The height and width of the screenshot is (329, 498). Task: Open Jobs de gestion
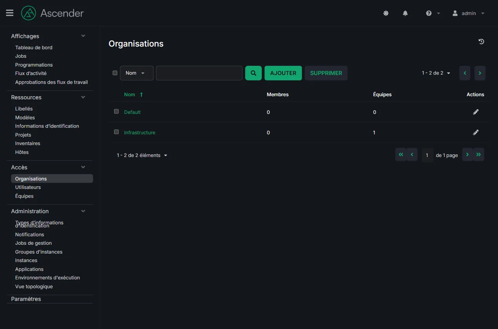[x=33, y=243]
